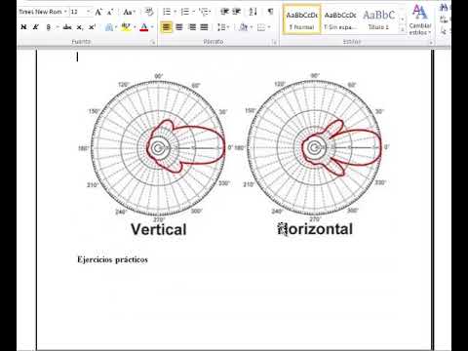This screenshot has width=468, height=351.
Task: Clear formatting with the eraser icon
Action: coord(149,12)
